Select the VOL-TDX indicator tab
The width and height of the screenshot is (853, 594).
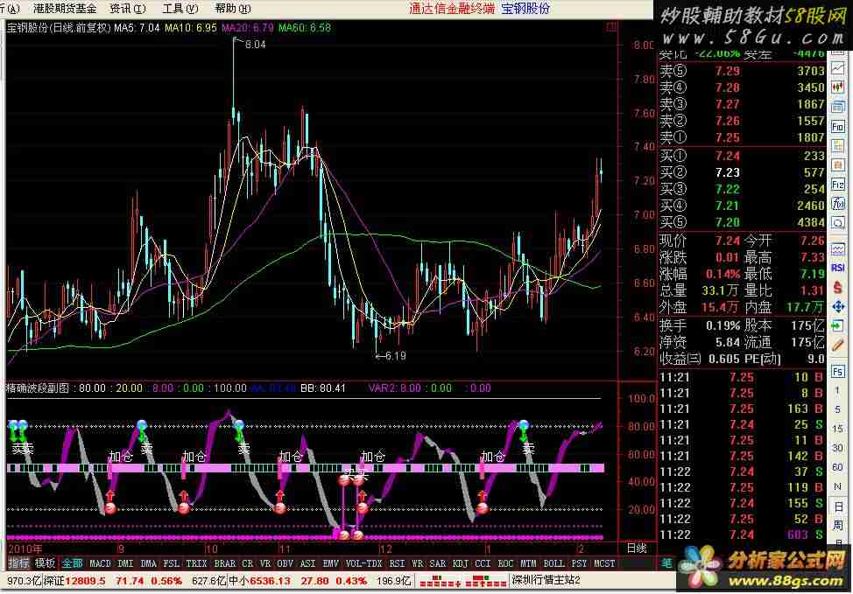click(x=364, y=563)
